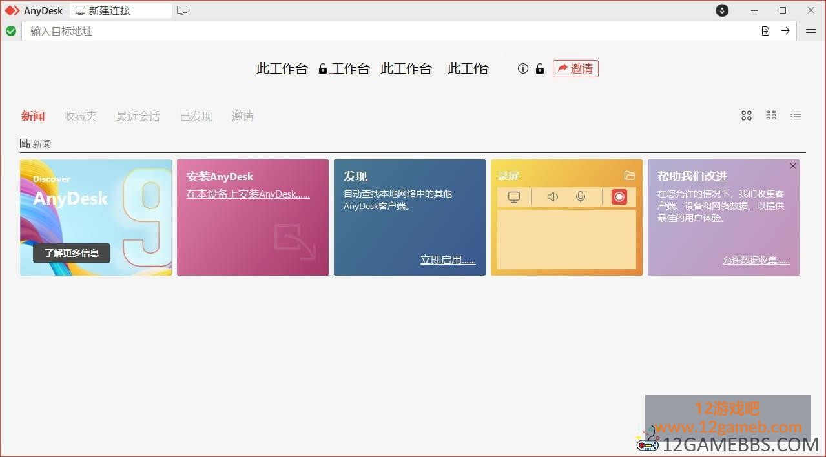
Task: Close the 帮助我们改进 card
Action: [x=793, y=166]
